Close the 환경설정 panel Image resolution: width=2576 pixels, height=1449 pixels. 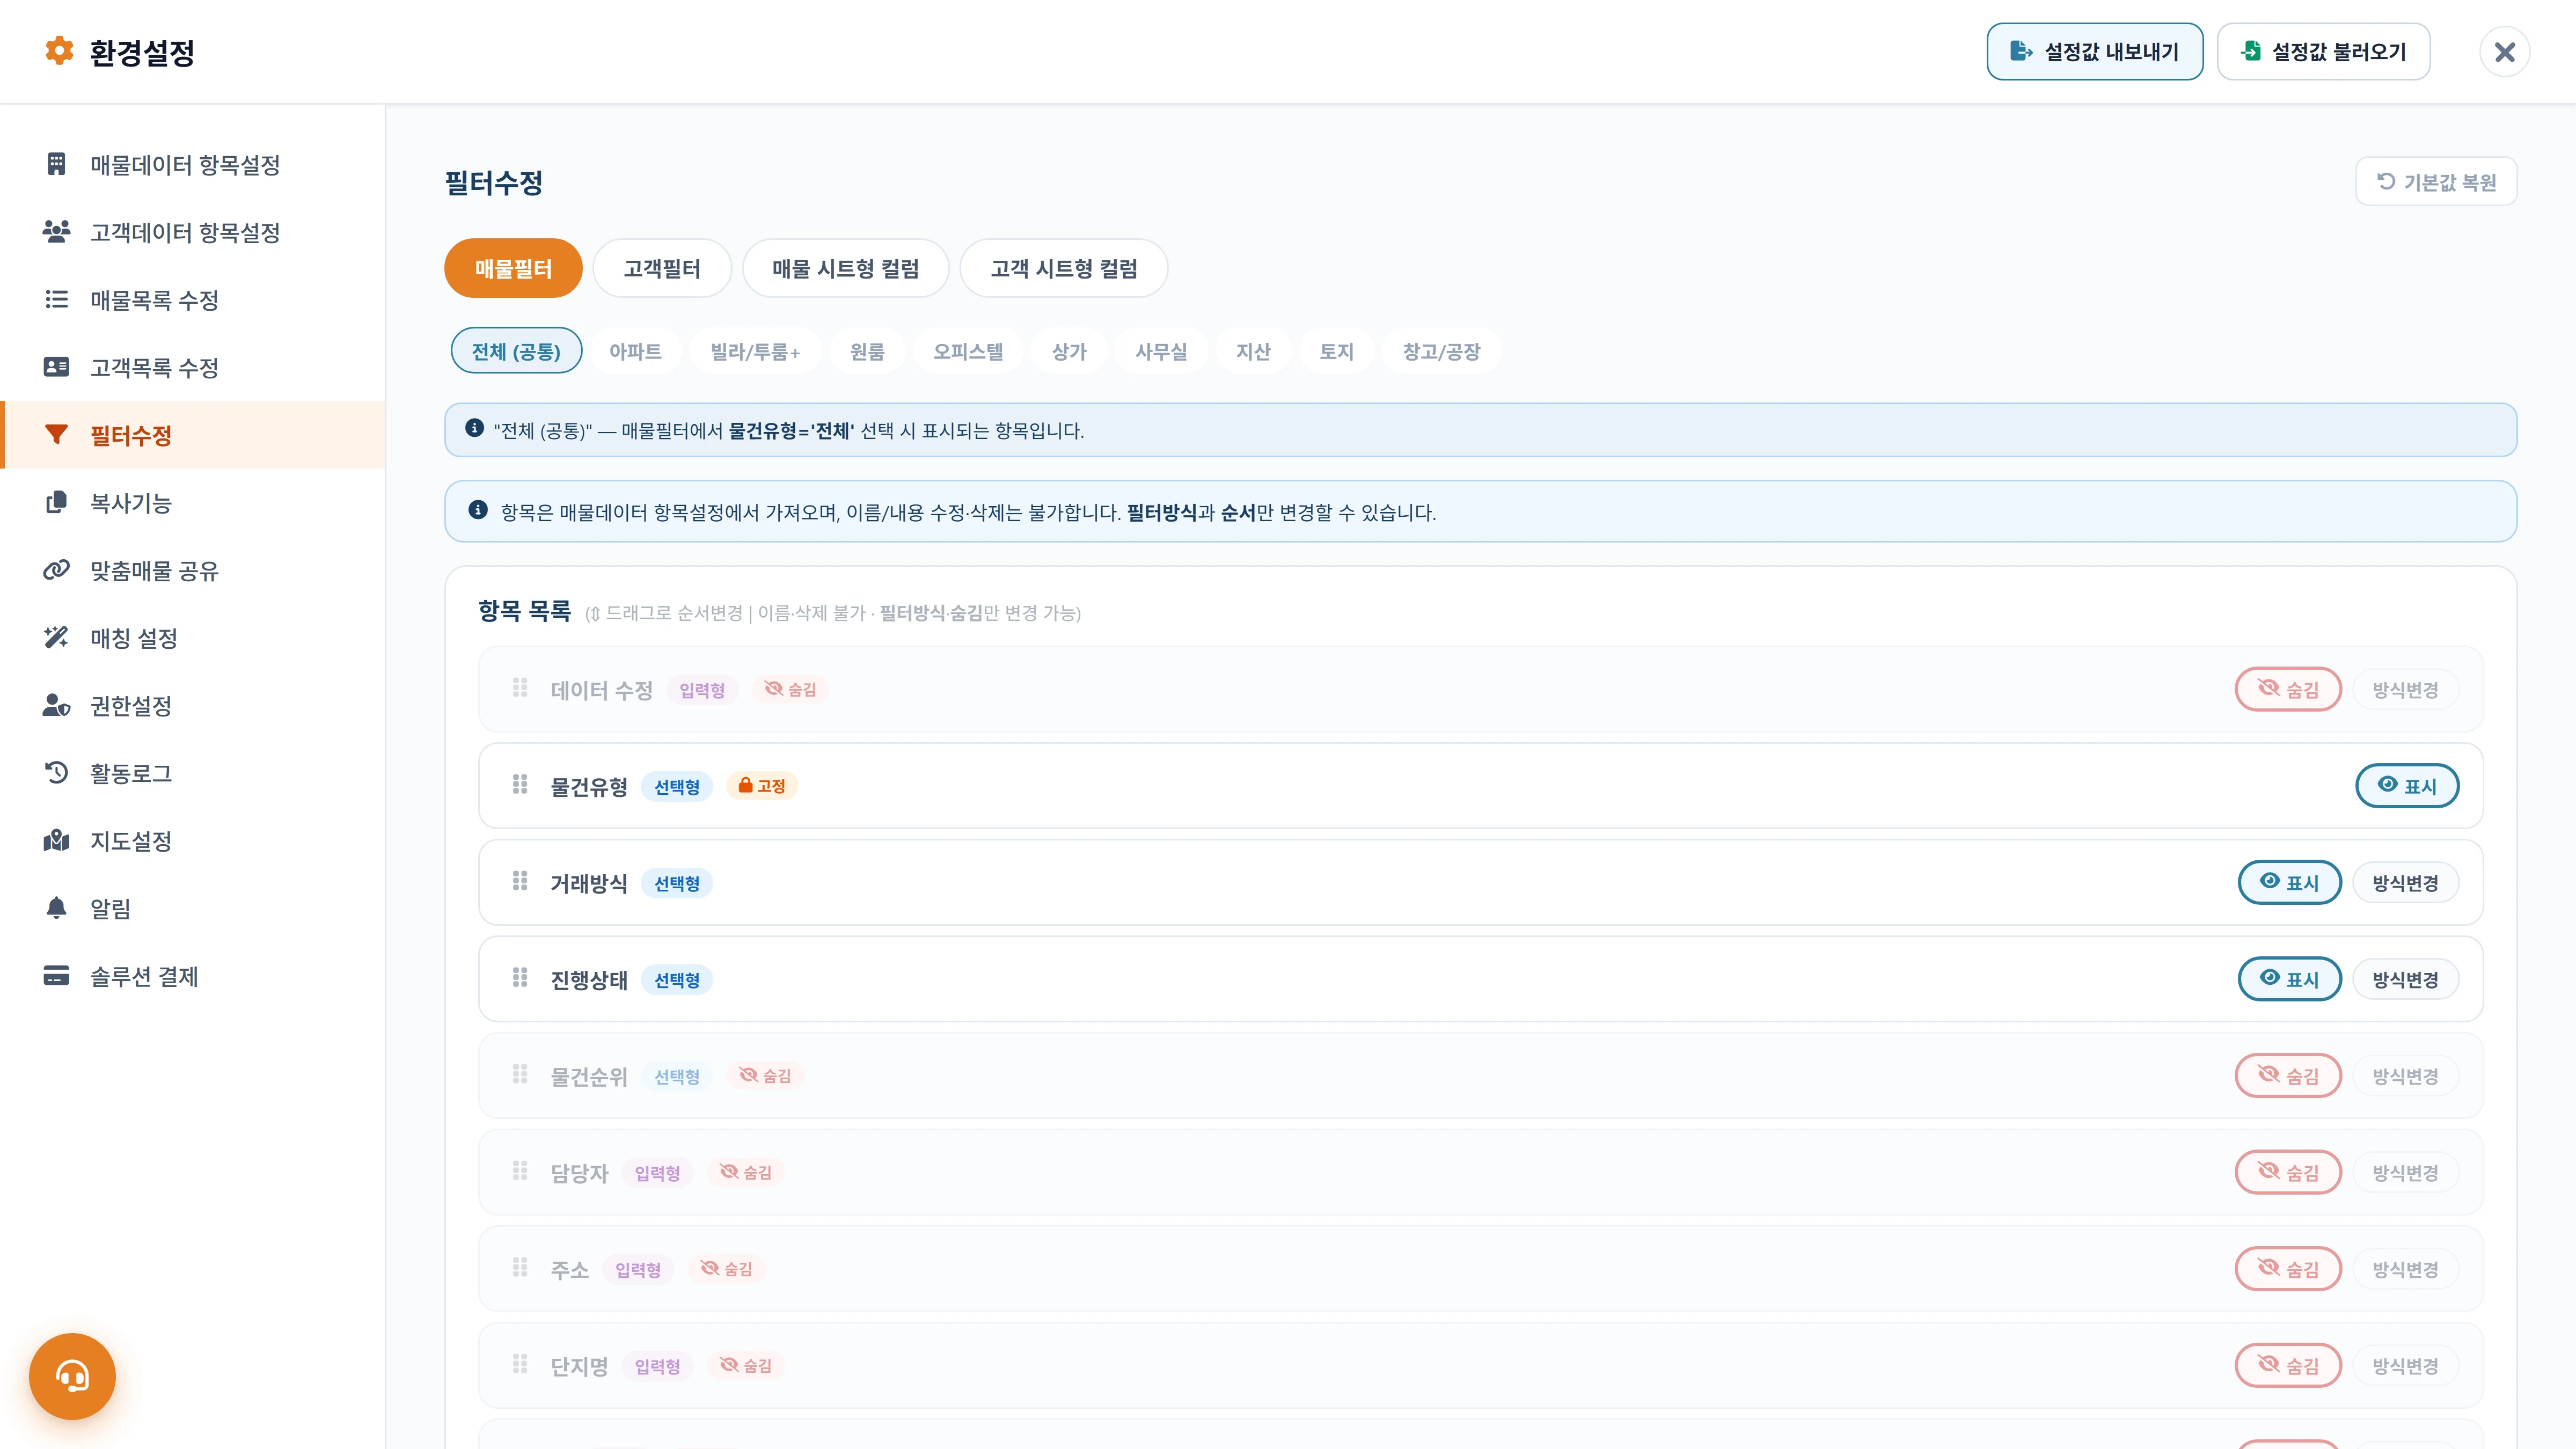(2504, 51)
